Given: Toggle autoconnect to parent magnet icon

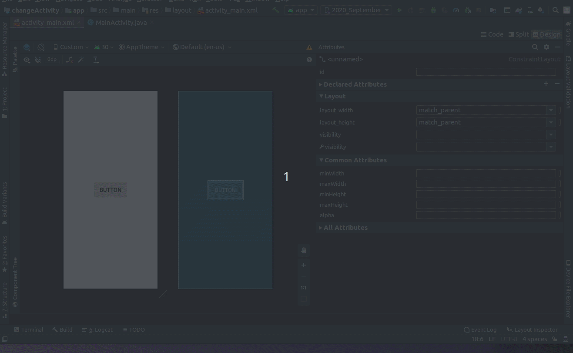Looking at the screenshot, I should [x=38, y=60].
